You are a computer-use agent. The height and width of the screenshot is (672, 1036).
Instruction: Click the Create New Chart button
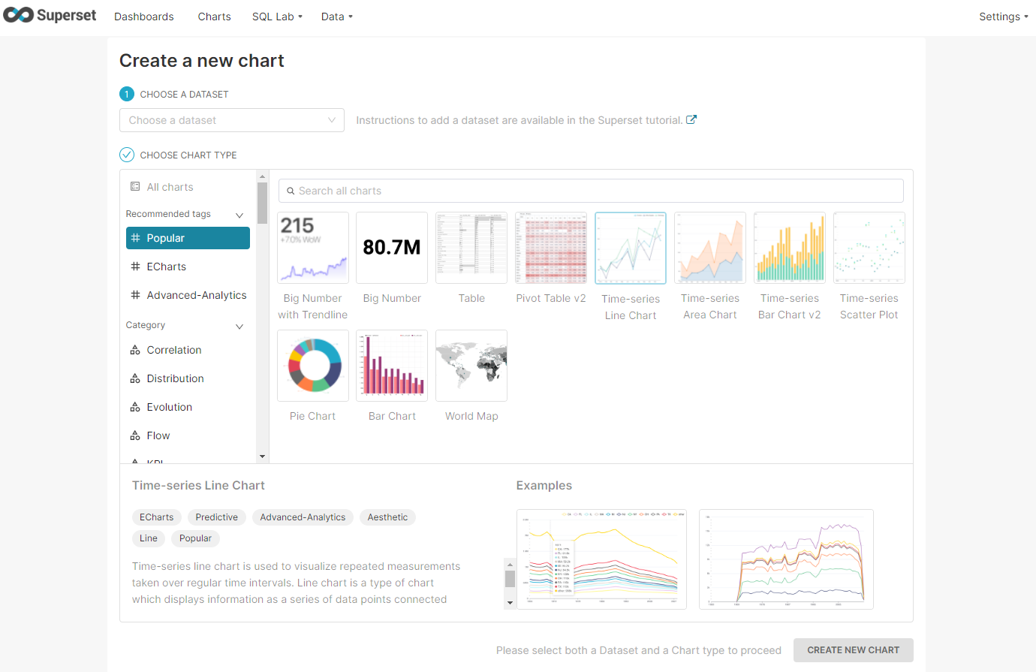853,650
